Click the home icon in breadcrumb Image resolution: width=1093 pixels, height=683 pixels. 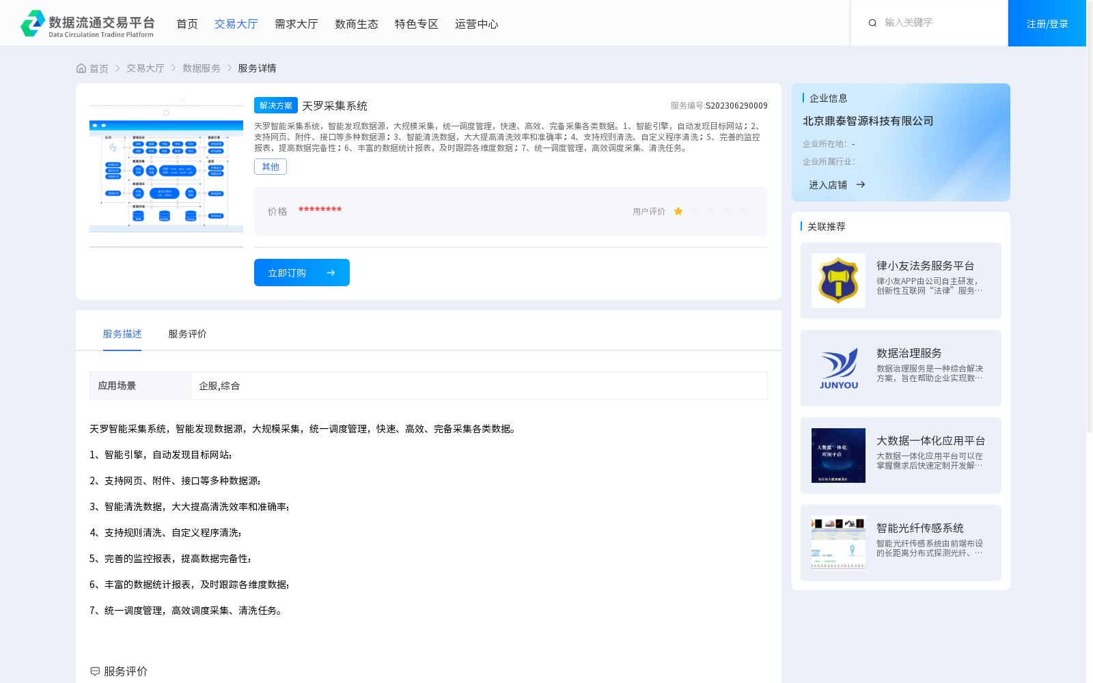[x=81, y=68]
